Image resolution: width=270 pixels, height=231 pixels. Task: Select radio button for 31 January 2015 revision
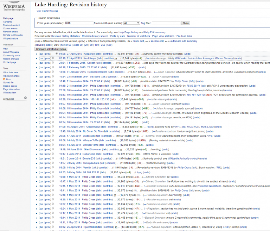coord(53,72)
